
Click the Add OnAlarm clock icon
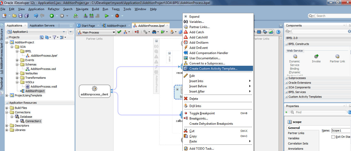pos(186,42)
